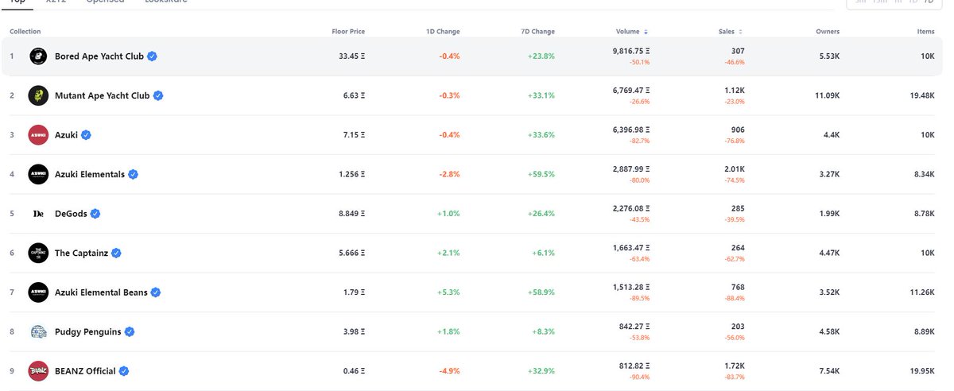Click the 11.26K items value
Screen dimensions: 954x391
(921, 292)
